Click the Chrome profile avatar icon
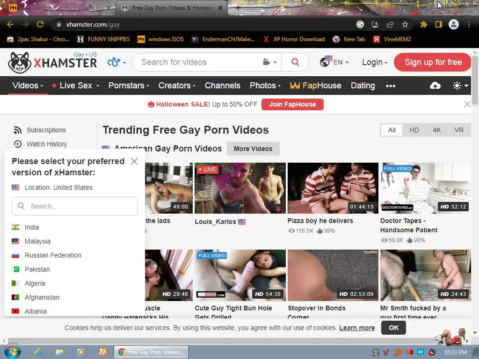 pos(454,24)
